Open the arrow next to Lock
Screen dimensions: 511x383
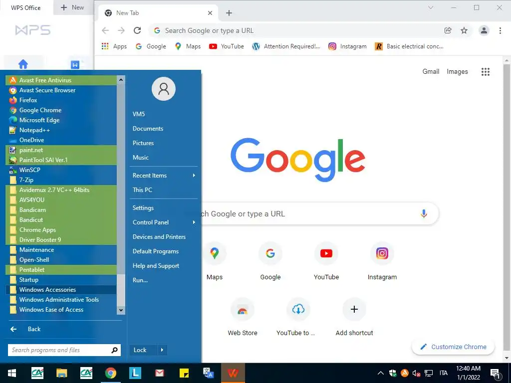click(162, 350)
